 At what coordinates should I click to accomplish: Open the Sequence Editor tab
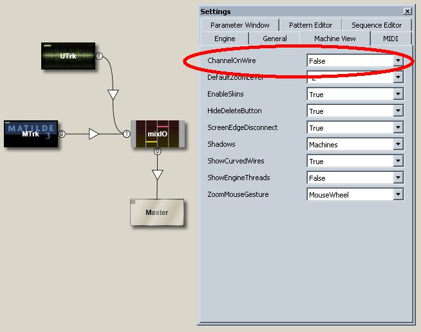(x=377, y=25)
